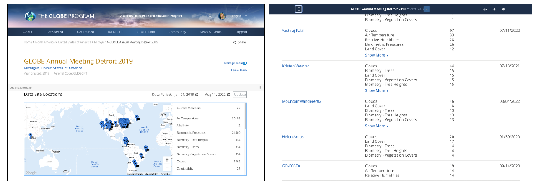Click the map pin in eastern Brazil

[146, 148]
